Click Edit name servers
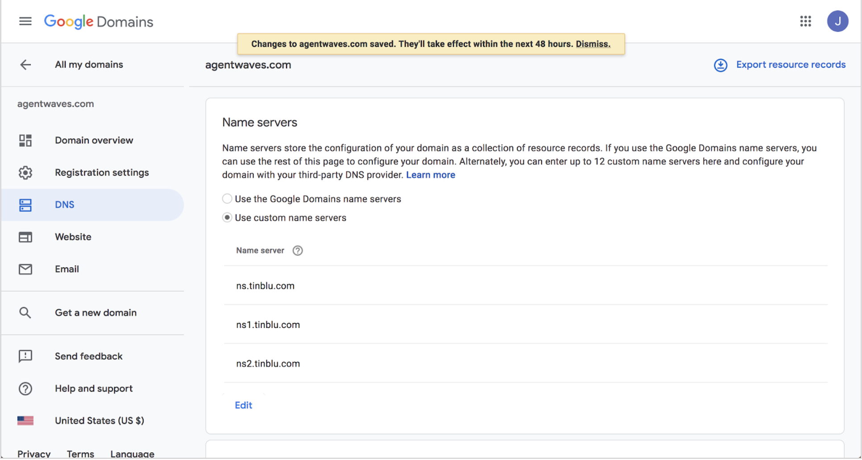 pos(244,405)
